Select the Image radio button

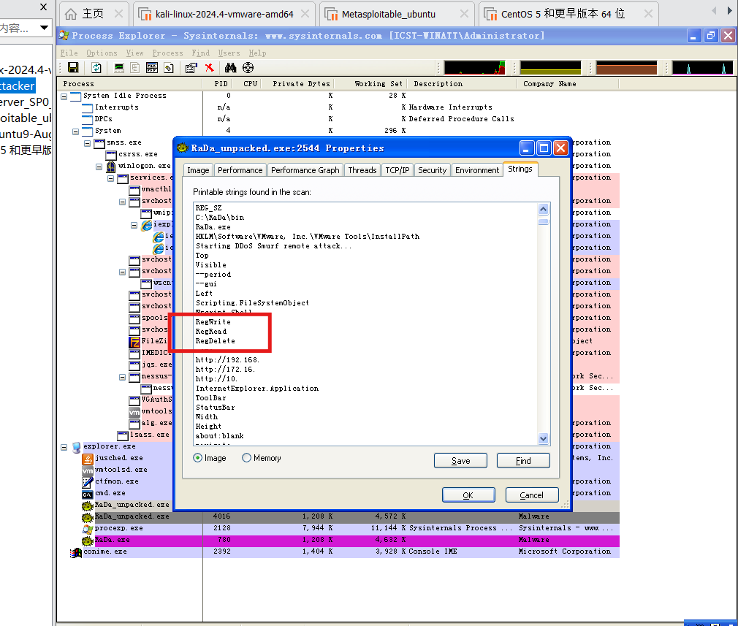[x=198, y=458]
